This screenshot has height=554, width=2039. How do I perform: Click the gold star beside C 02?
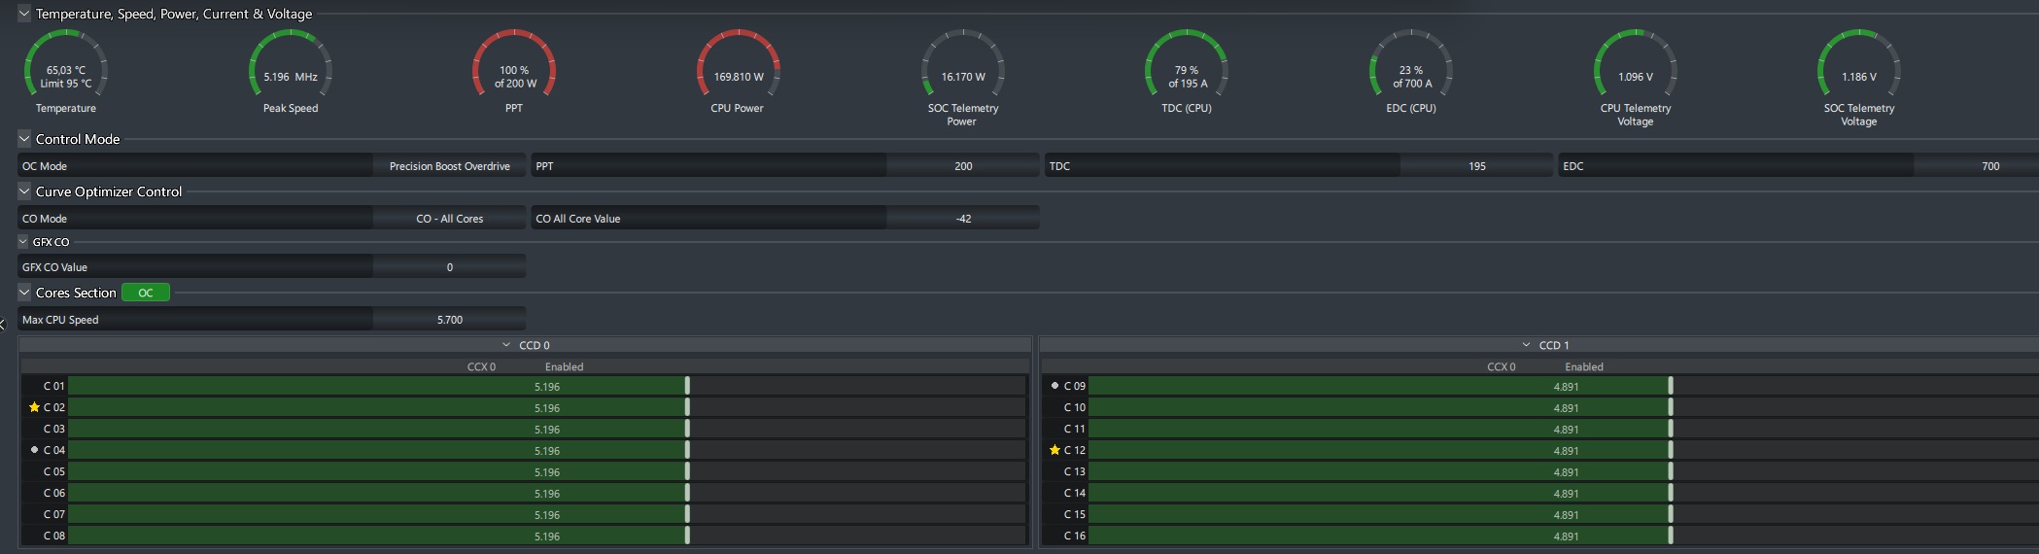pos(34,407)
